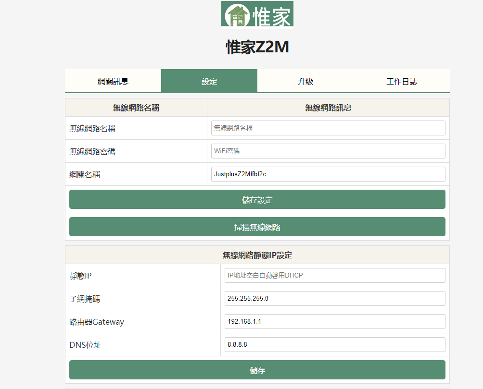The image size is (483, 389).
Task: Focus the 靜態IP address field
Action: 335,275
